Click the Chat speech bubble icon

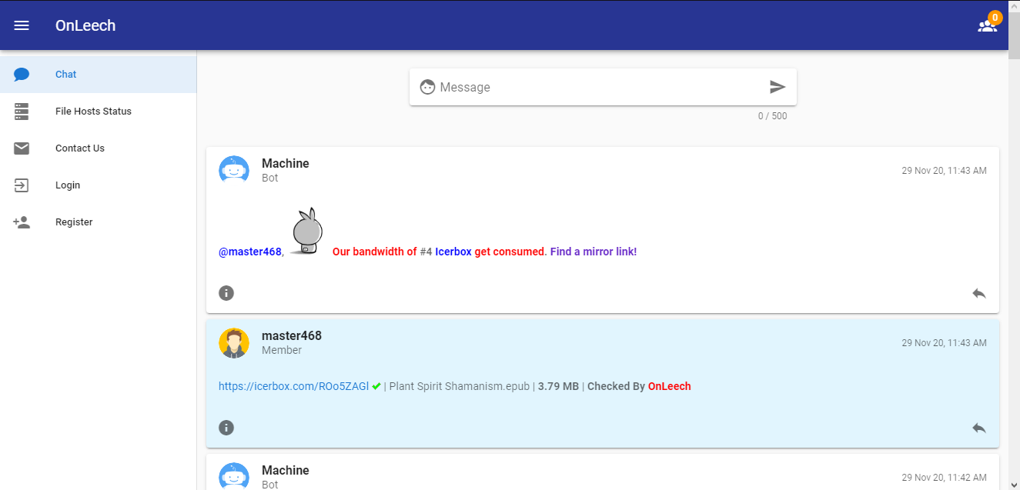[x=22, y=75]
